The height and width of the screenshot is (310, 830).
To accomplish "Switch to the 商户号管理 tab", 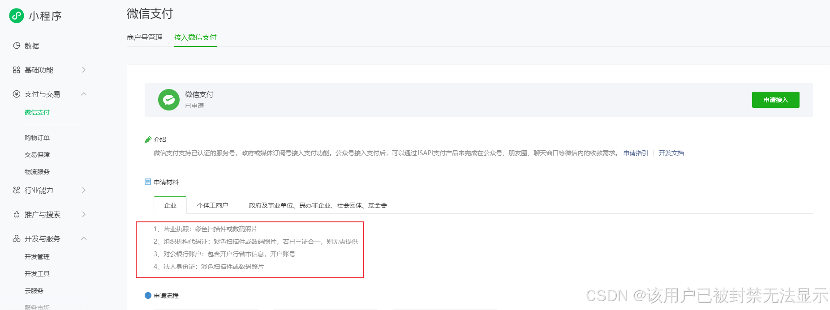I will coord(145,38).
